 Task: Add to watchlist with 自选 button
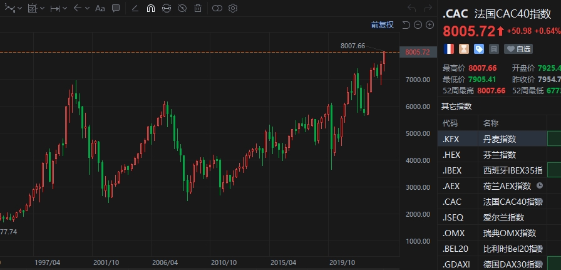[519, 48]
